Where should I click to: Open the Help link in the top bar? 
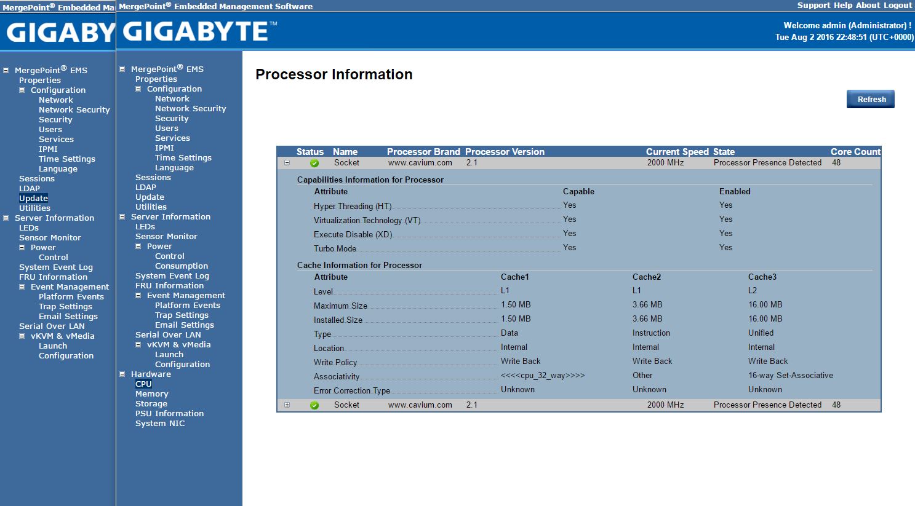[x=842, y=6]
